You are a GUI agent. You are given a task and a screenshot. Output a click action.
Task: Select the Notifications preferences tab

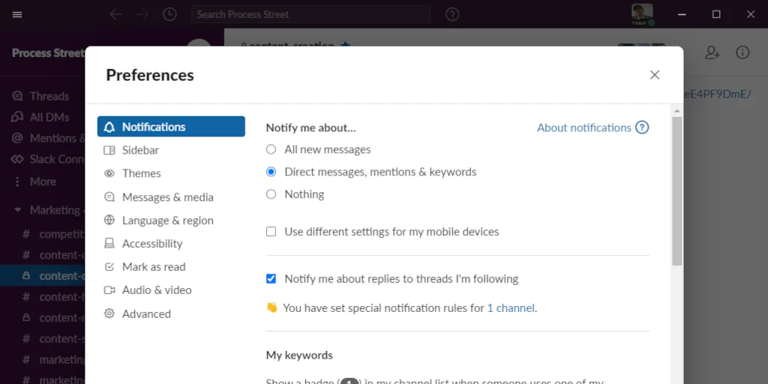tap(171, 127)
